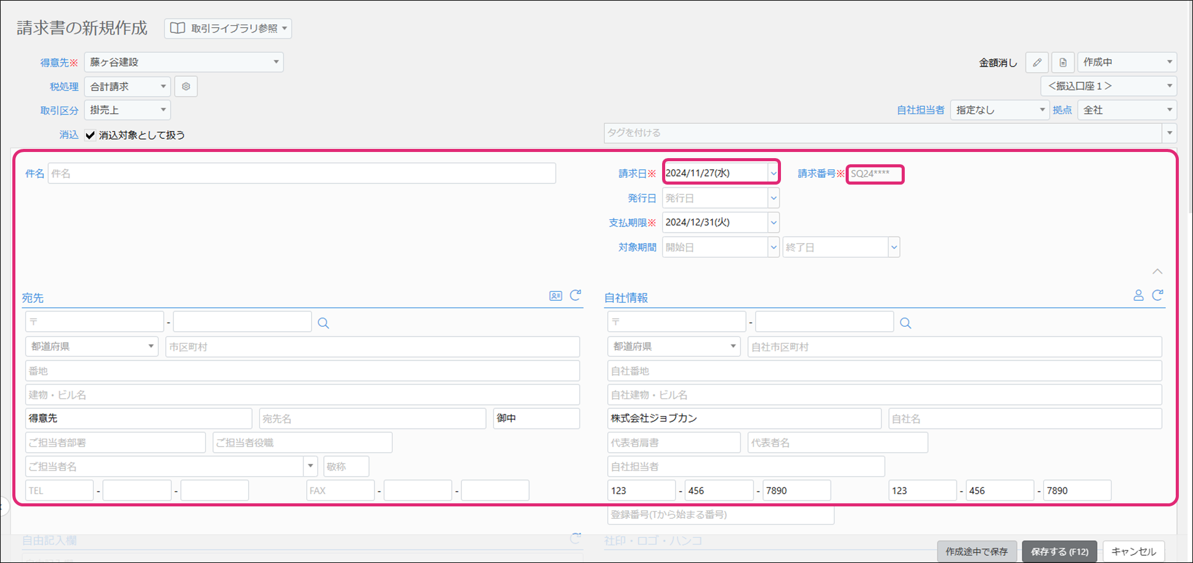Collapse the details section with the chevron-up

[x=1158, y=271]
